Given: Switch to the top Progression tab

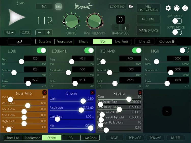Looking at the screenshot, I should [x=64, y=41].
